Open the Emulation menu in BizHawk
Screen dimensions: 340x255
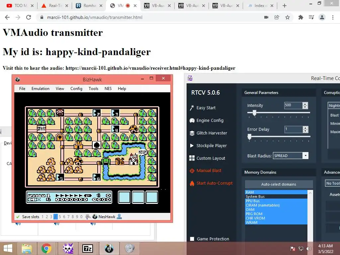(40, 88)
